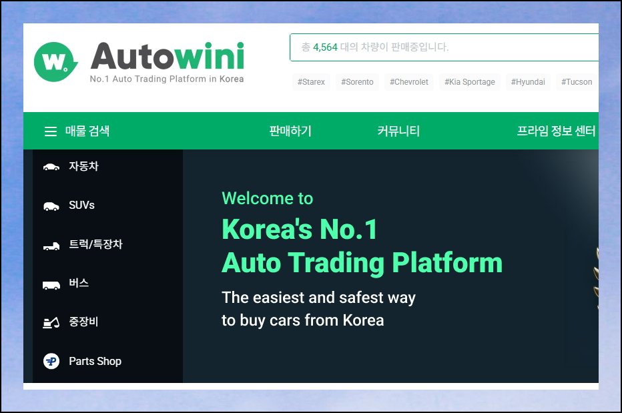Open the 판매하기 menu item
This screenshot has width=622, height=413.
point(290,131)
